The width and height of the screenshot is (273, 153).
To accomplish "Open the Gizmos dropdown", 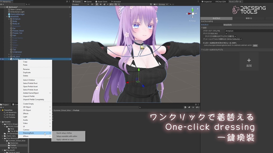I will [x=162, y=5].
